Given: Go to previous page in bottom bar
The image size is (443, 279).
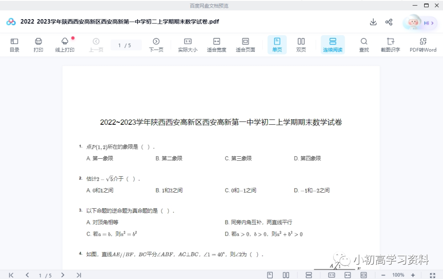Looking at the screenshot, I should (27, 275).
